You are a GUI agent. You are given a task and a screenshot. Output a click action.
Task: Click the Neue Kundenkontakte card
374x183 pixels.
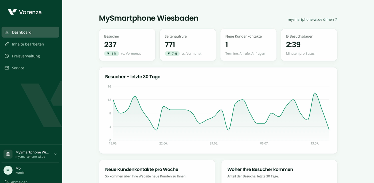point(248,45)
